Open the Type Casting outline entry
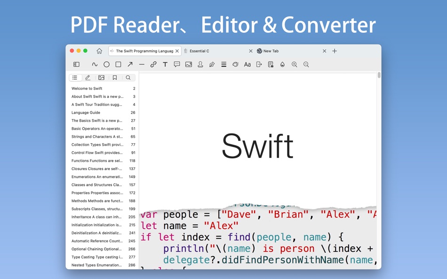This screenshot has width=447, height=279. click(103, 257)
